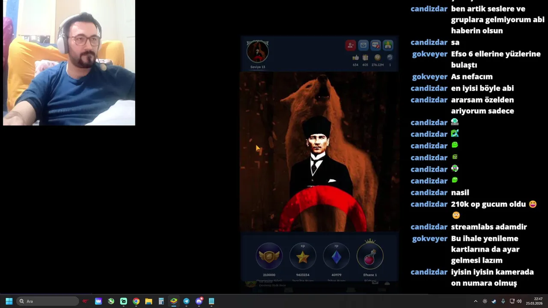This screenshot has height=308, width=548.
Task: Expand the system tray hidden icons chevron
Action: click(475, 301)
